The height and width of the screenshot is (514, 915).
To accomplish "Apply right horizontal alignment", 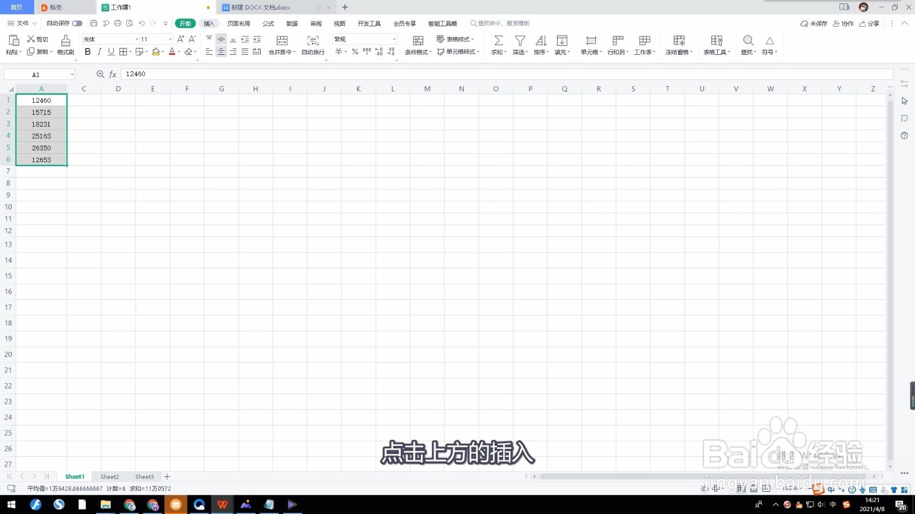I will tap(233, 51).
